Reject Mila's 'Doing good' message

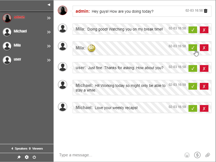pos(204,30)
